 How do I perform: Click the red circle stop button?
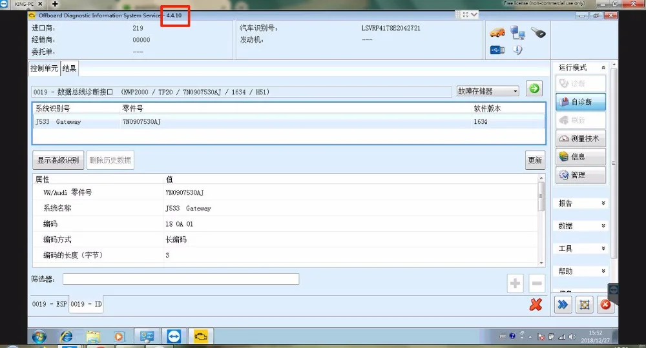point(605,305)
